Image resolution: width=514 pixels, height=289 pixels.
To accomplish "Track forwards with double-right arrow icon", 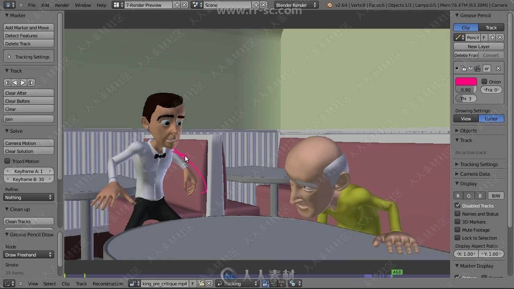I will click(31, 83).
